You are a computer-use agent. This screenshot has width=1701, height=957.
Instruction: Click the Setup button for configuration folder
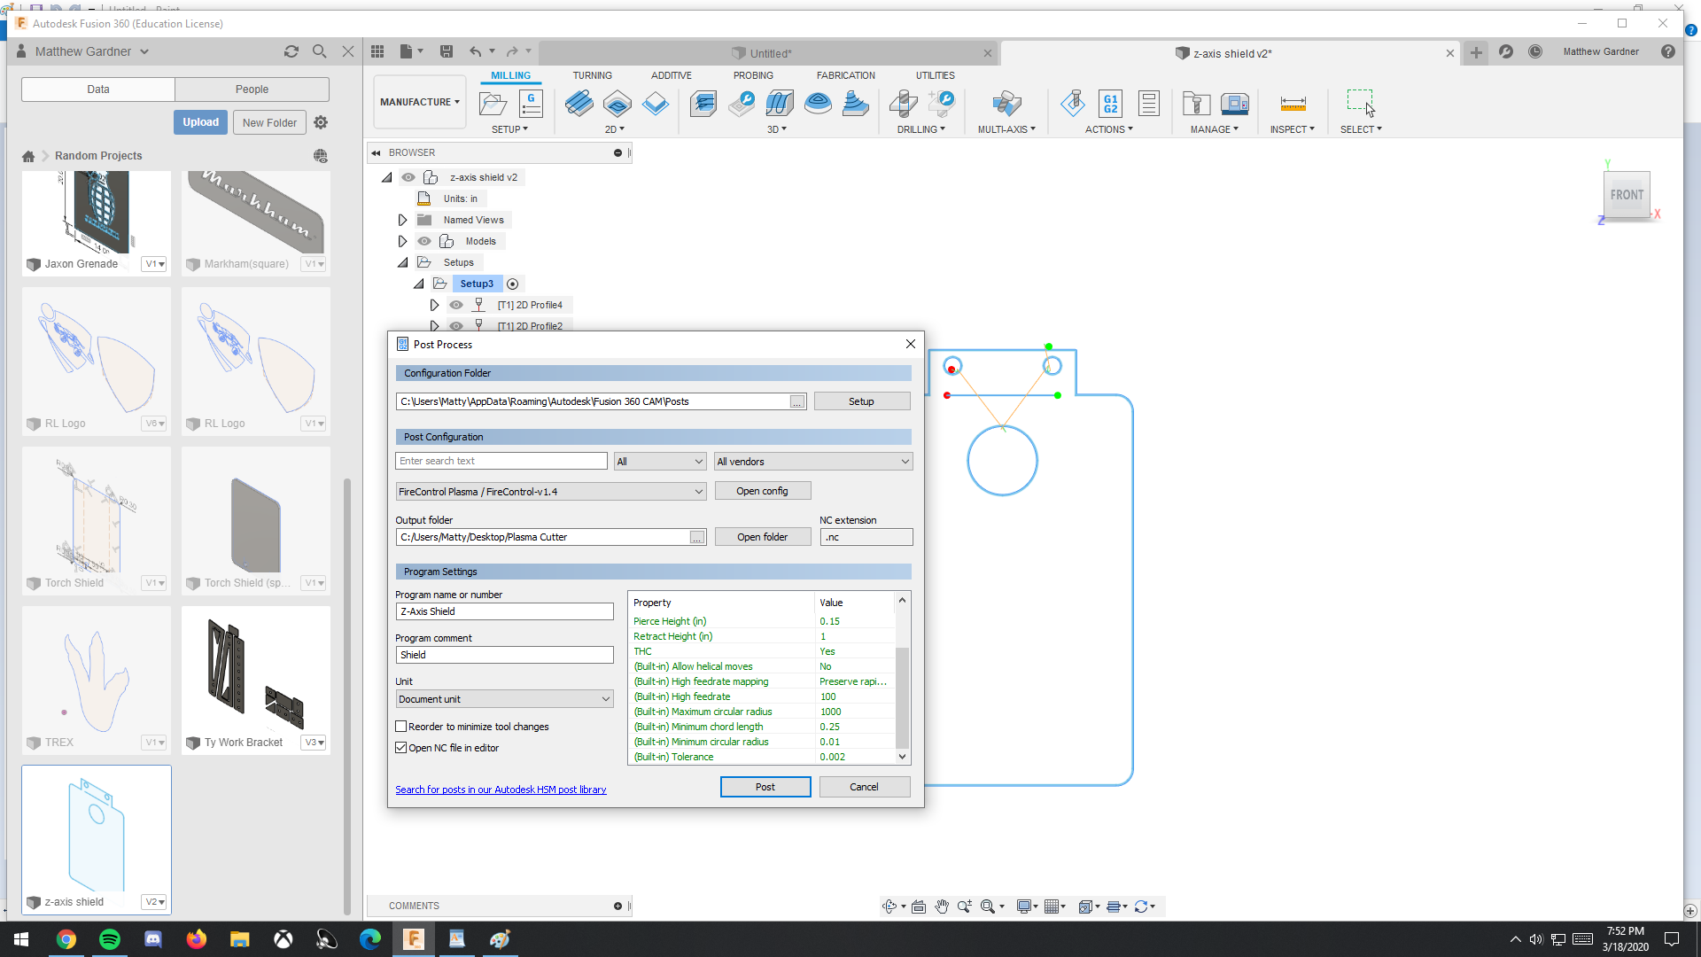point(861,401)
